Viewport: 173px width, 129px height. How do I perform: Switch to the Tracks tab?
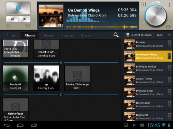tap(86, 35)
